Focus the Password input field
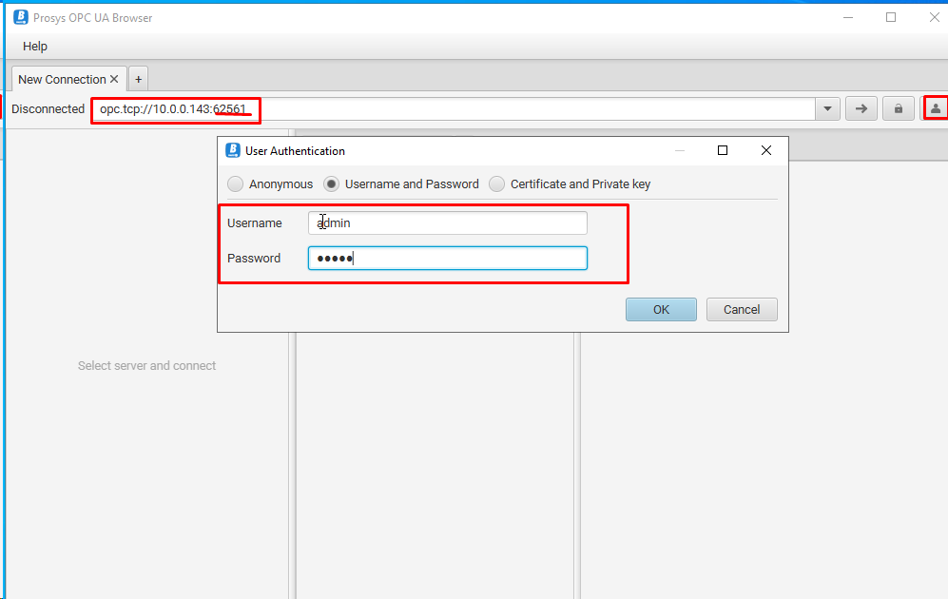 [447, 259]
